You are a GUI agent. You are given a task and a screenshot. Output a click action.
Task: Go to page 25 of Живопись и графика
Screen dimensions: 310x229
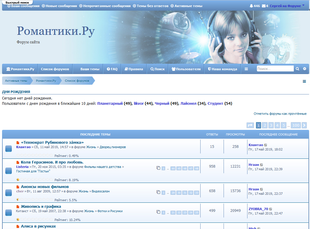point(196,212)
